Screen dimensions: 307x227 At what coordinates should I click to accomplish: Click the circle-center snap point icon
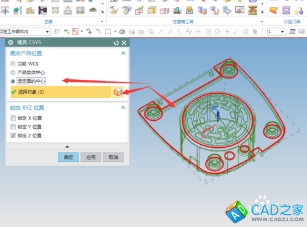point(208,32)
